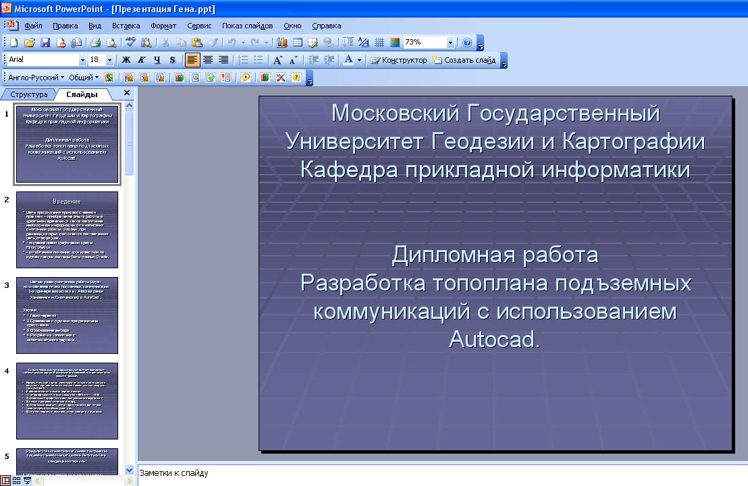Start slide show from bottom view icon
Image resolution: width=748 pixels, height=486 pixels.
(x=27, y=481)
